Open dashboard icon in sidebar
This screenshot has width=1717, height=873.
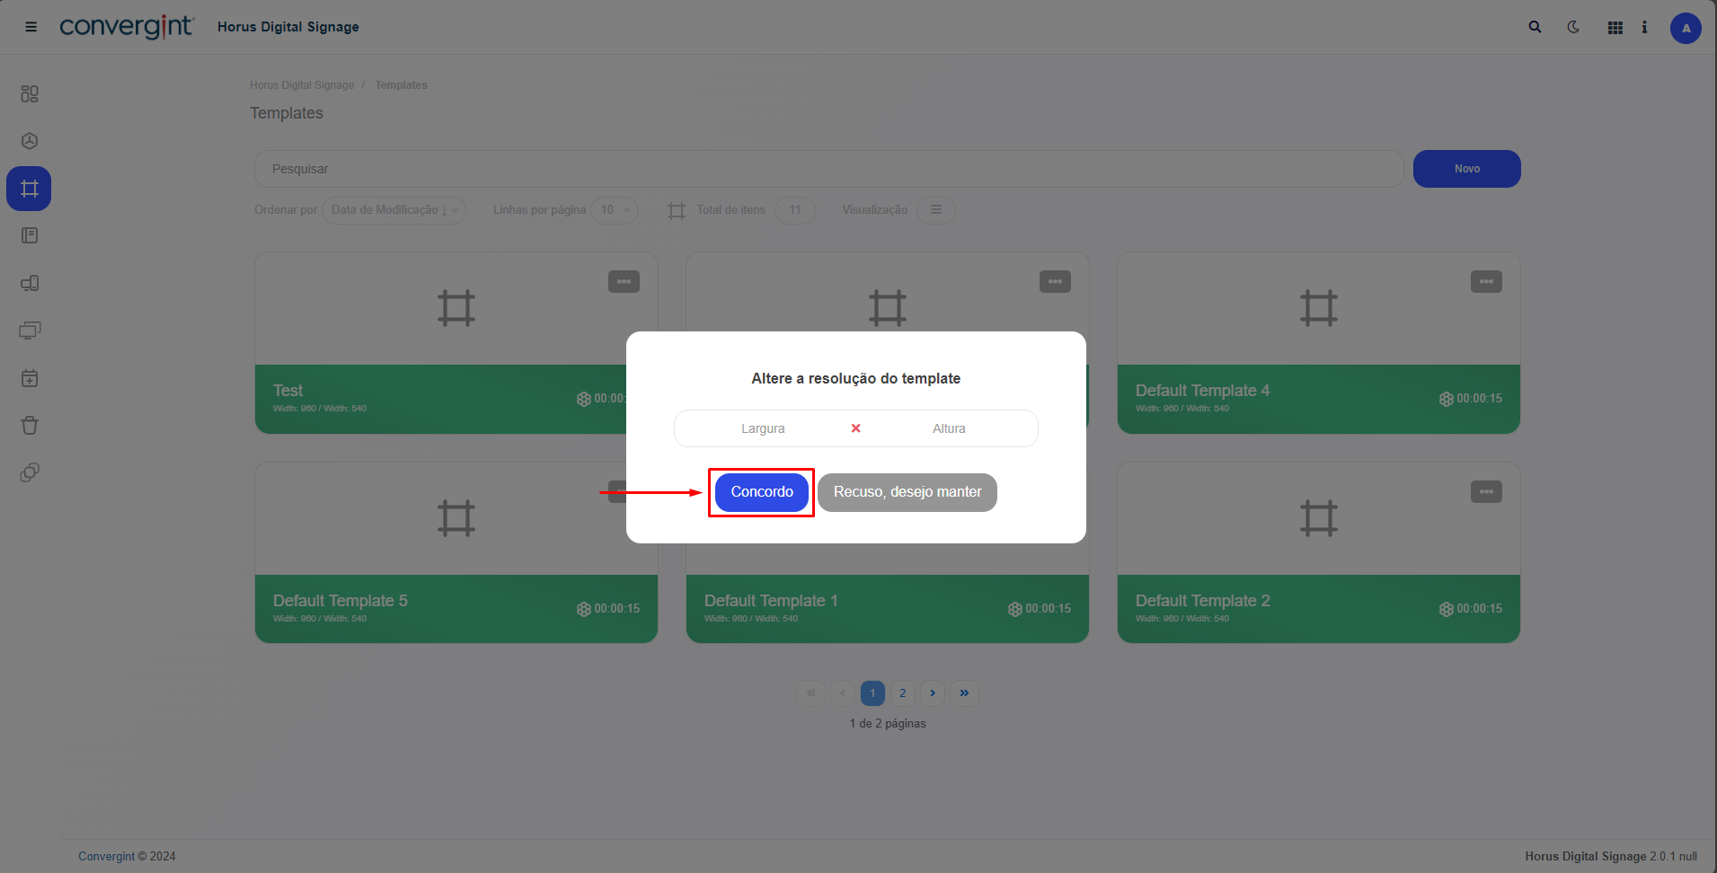[x=30, y=93]
